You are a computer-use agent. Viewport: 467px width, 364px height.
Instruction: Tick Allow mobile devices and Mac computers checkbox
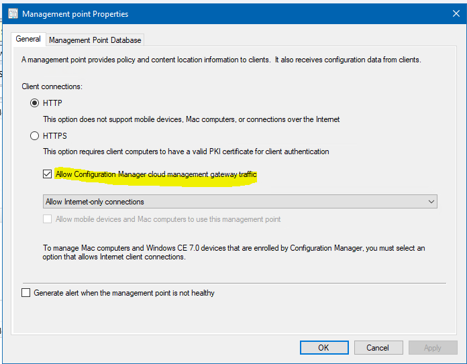pyautogui.click(x=48, y=219)
